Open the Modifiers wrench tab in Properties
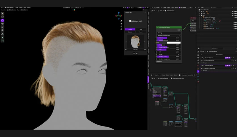Image resolution: width=237 pixels, height=137 pixels. [x=198, y=71]
